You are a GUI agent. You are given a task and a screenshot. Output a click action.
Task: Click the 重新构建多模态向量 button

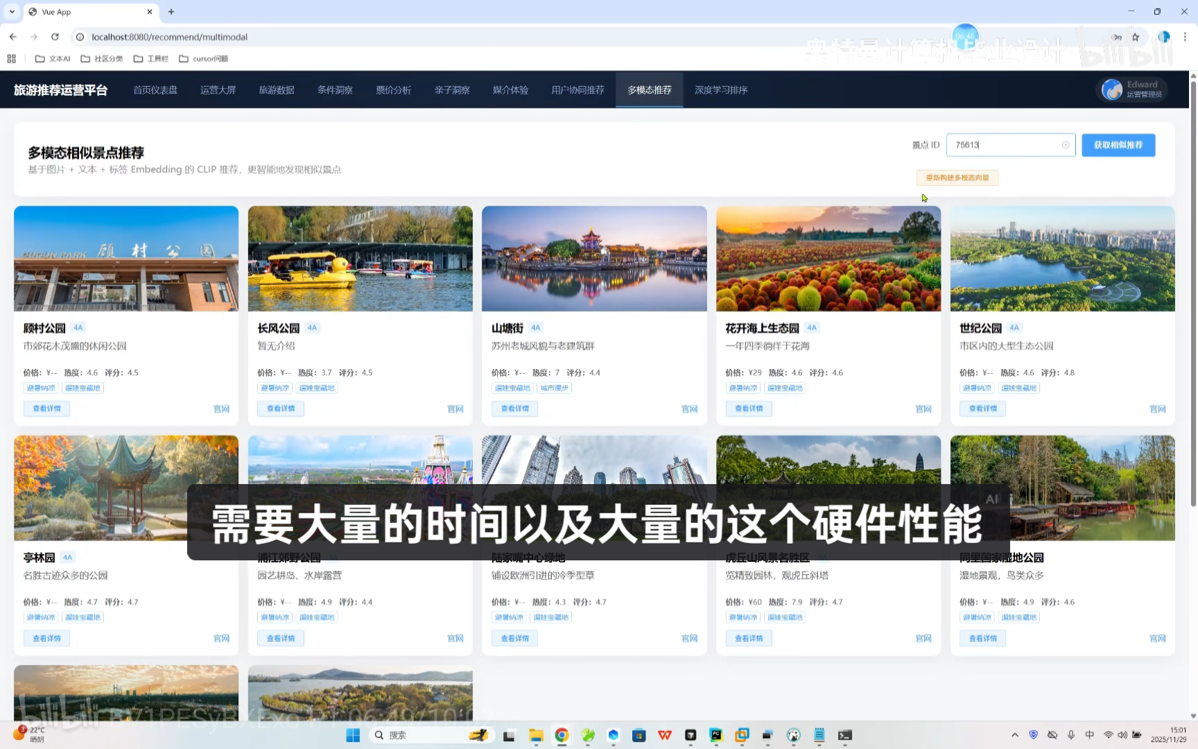click(957, 178)
